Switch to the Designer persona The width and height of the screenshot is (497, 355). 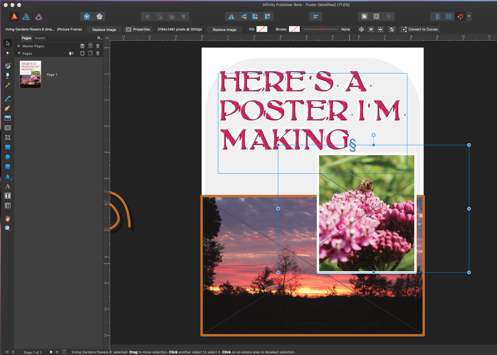point(26,16)
